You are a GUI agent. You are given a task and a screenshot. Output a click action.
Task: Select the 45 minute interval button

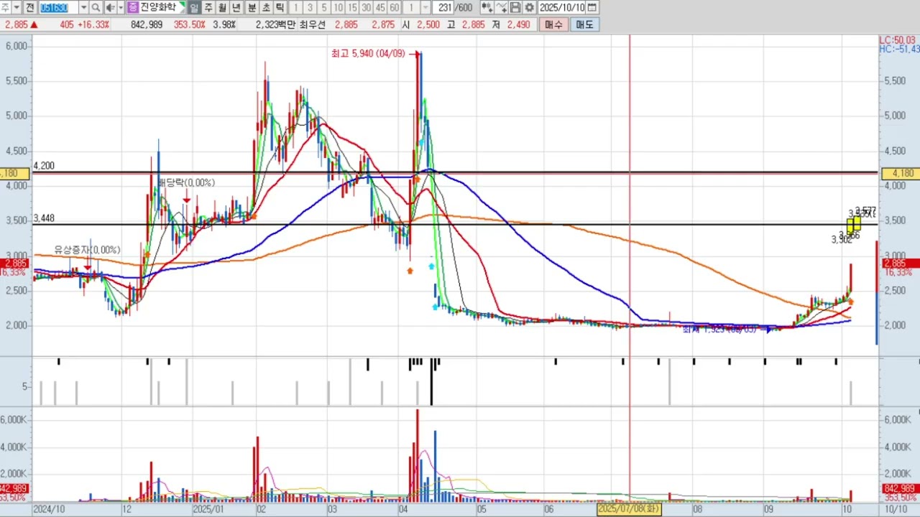tap(380, 7)
